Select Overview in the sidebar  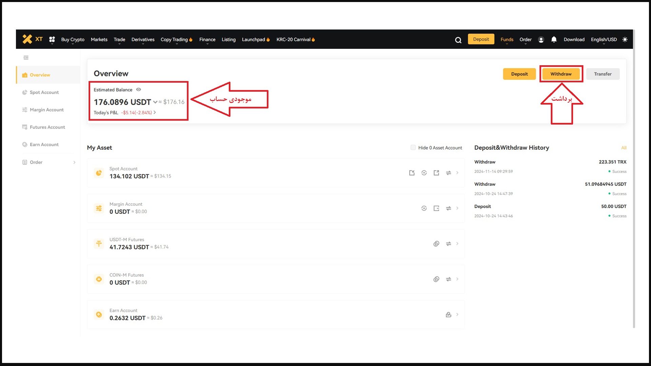[48, 75]
